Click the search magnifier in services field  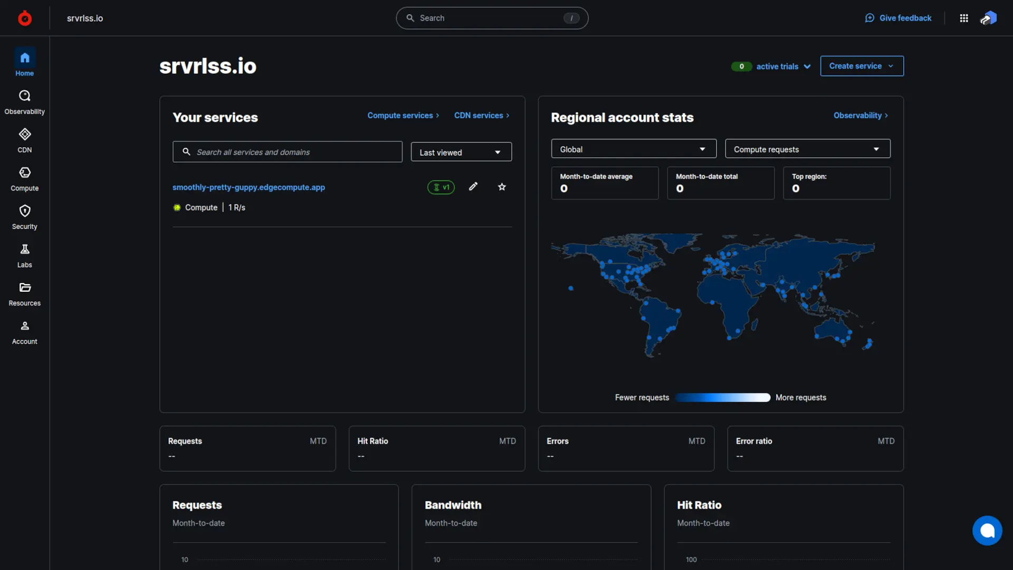click(186, 152)
